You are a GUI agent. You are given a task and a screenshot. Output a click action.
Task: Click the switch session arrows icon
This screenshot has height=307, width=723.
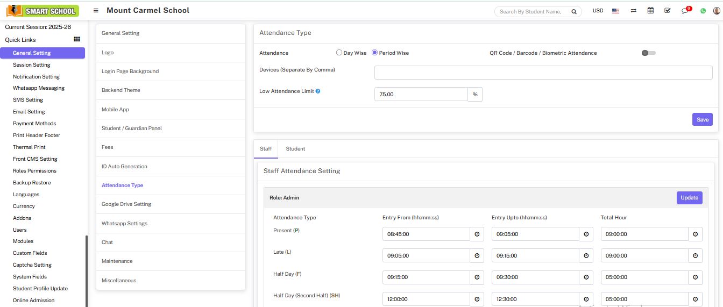click(634, 11)
